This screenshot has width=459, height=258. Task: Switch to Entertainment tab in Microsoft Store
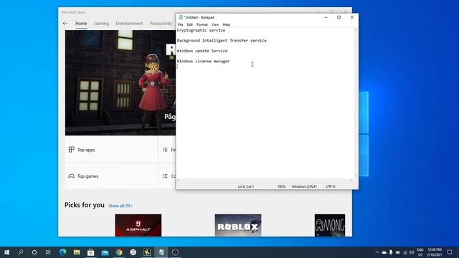[x=129, y=24]
